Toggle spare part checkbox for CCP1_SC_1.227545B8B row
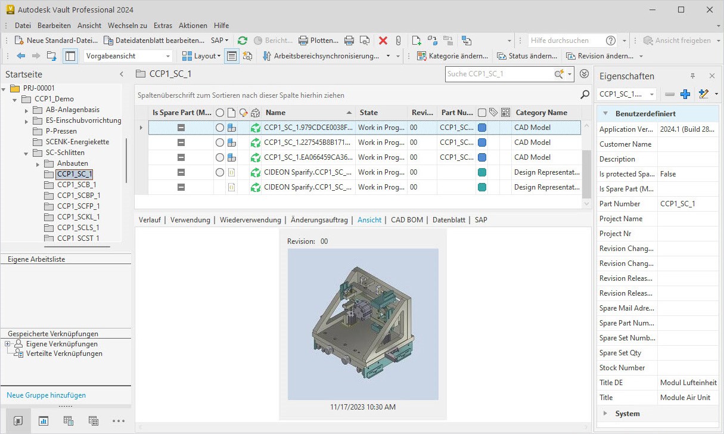724x434 pixels. (181, 142)
